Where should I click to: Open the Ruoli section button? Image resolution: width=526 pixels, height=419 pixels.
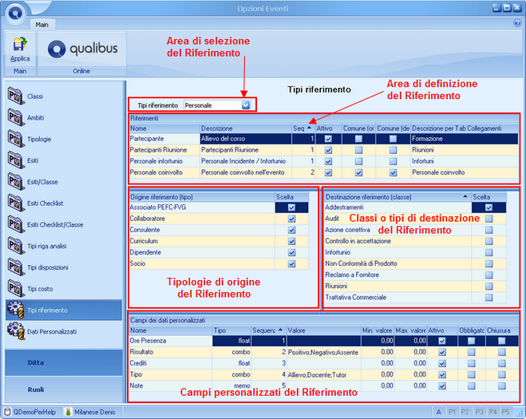click(64, 389)
